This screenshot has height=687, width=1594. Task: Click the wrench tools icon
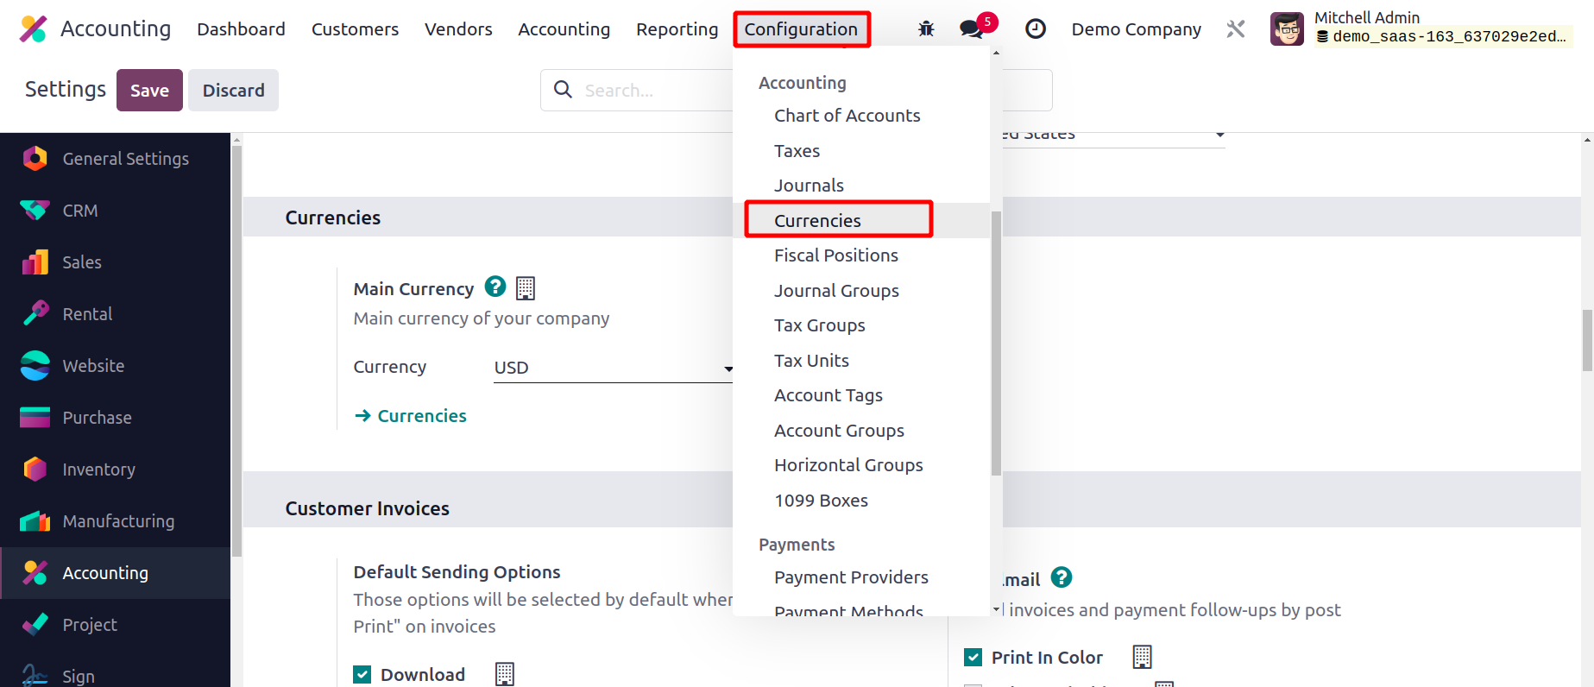coord(1236,29)
